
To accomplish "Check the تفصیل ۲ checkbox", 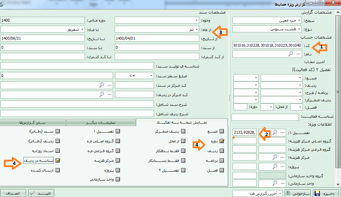I will click(183, 170).
